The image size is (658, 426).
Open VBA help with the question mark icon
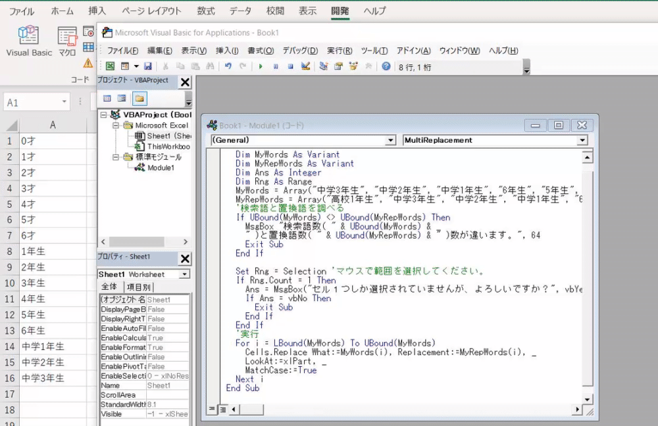point(386,66)
